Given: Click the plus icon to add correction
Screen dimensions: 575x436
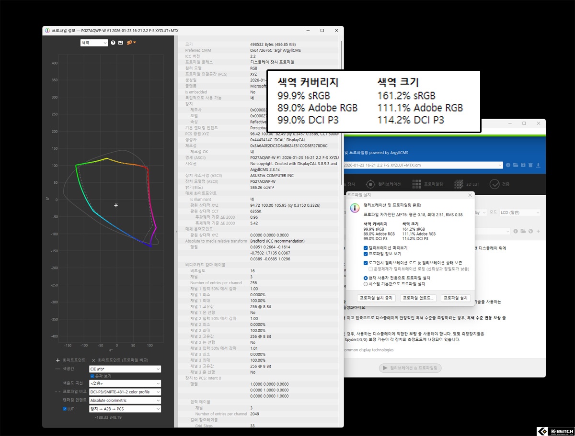Looking at the screenshot, I should pyautogui.click(x=538, y=231).
